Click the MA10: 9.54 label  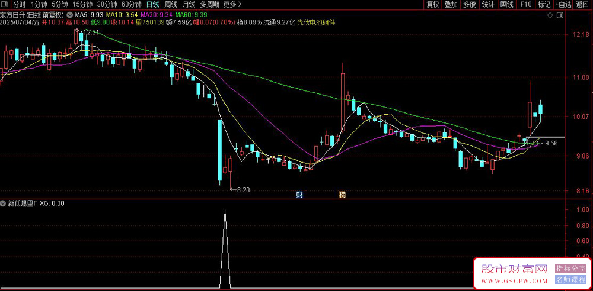122,15
